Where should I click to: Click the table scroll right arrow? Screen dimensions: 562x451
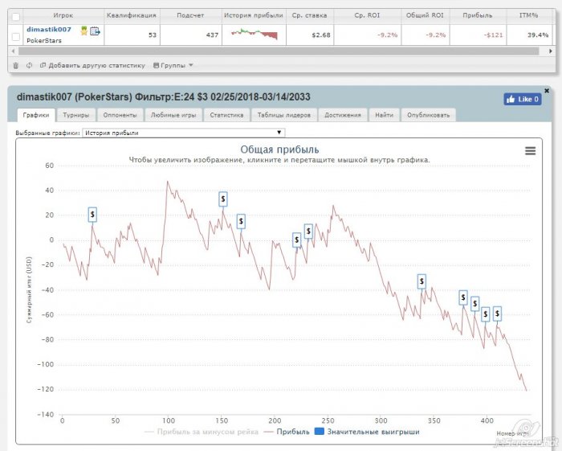click(x=551, y=51)
